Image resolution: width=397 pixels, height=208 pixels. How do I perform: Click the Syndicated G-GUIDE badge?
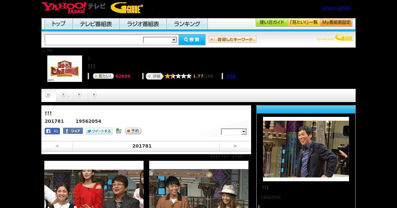(334, 38)
